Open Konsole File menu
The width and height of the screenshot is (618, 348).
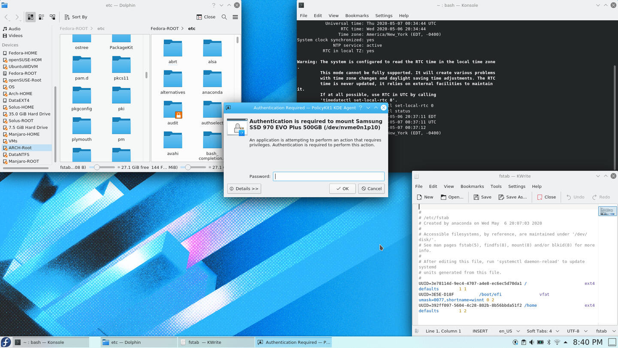[303, 15]
